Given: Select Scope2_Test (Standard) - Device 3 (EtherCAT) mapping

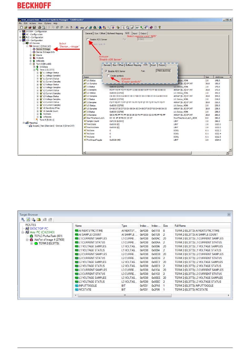Looking at the screenshot, I should point(53,126).
